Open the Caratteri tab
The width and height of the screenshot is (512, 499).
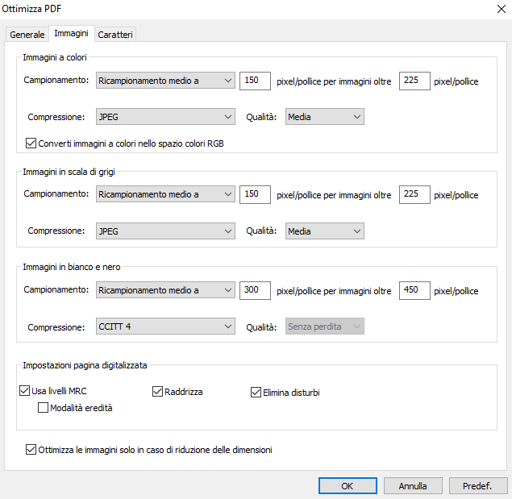115,35
